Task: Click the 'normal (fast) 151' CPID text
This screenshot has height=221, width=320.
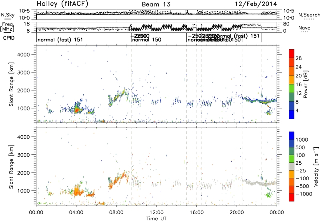Action: [x=60, y=39]
